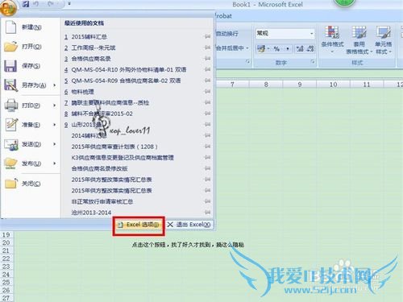Expand the 准备 submenu arrow
This screenshot has height=302, width=403.
[x=55, y=125]
